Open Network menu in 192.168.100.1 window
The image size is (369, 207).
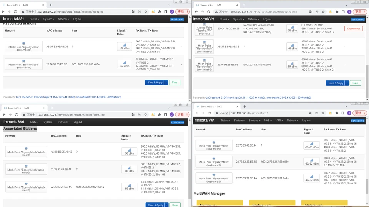coord(63,19)
